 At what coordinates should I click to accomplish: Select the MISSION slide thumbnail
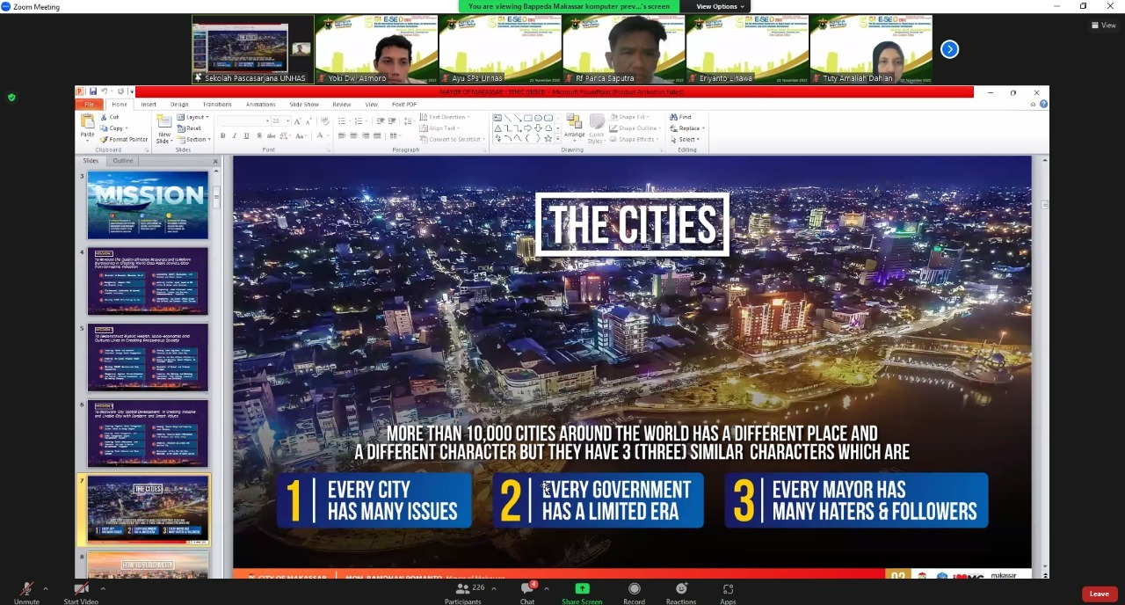tap(148, 204)
